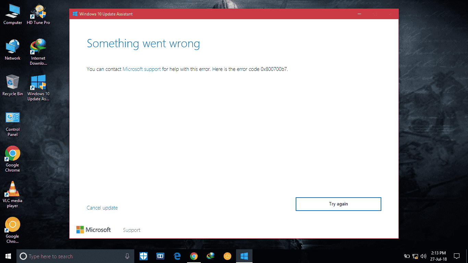468x263 pixels.
Task: Select the VLC media player desktop shortcut
Action: (13, 195)
